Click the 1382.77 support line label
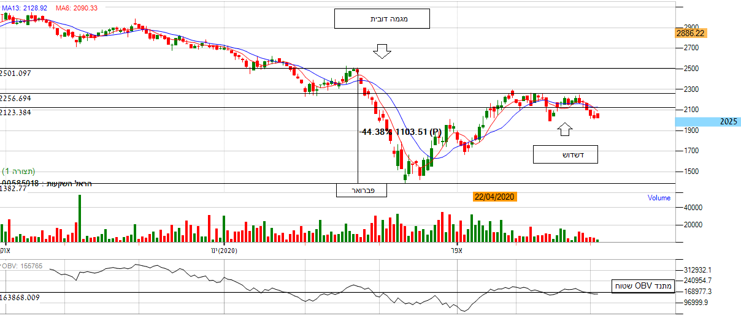 pos(12,189)
